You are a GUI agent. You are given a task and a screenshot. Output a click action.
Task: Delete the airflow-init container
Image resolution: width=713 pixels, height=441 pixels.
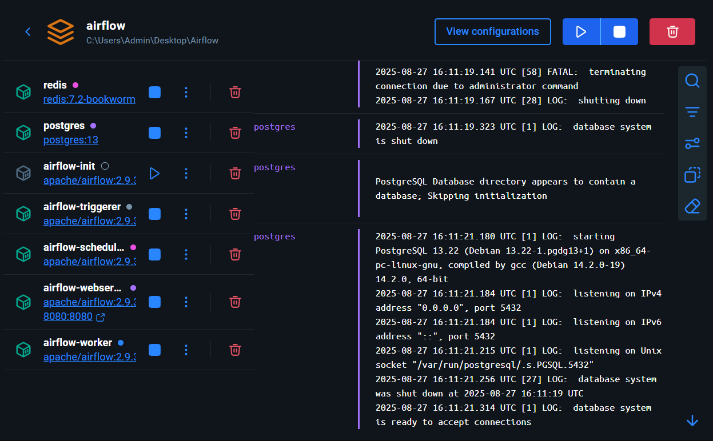pyautogui.click(x=235, y=173)
